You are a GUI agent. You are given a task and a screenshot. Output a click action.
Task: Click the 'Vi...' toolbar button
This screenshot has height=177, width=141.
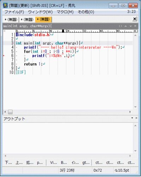click(53, 162)
